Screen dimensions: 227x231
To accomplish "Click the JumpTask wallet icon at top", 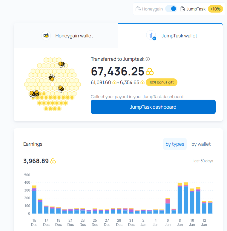I will click(182, 9).
